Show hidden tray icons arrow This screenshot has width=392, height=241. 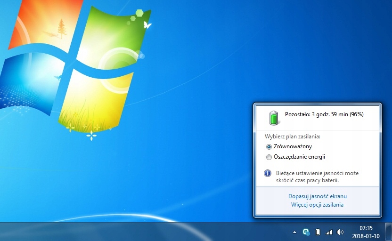[295, 232]
